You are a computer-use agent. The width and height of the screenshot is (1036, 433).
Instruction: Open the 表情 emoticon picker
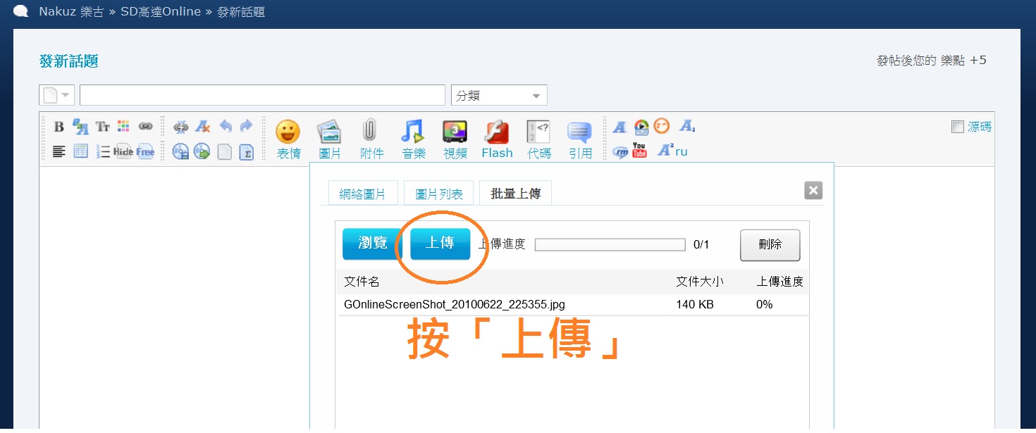[288, 138]
